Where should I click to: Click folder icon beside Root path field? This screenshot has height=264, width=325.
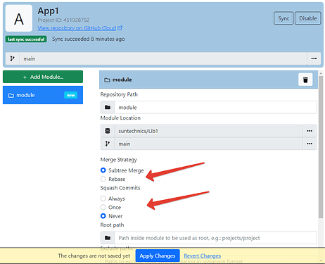[x=108, y=238]
